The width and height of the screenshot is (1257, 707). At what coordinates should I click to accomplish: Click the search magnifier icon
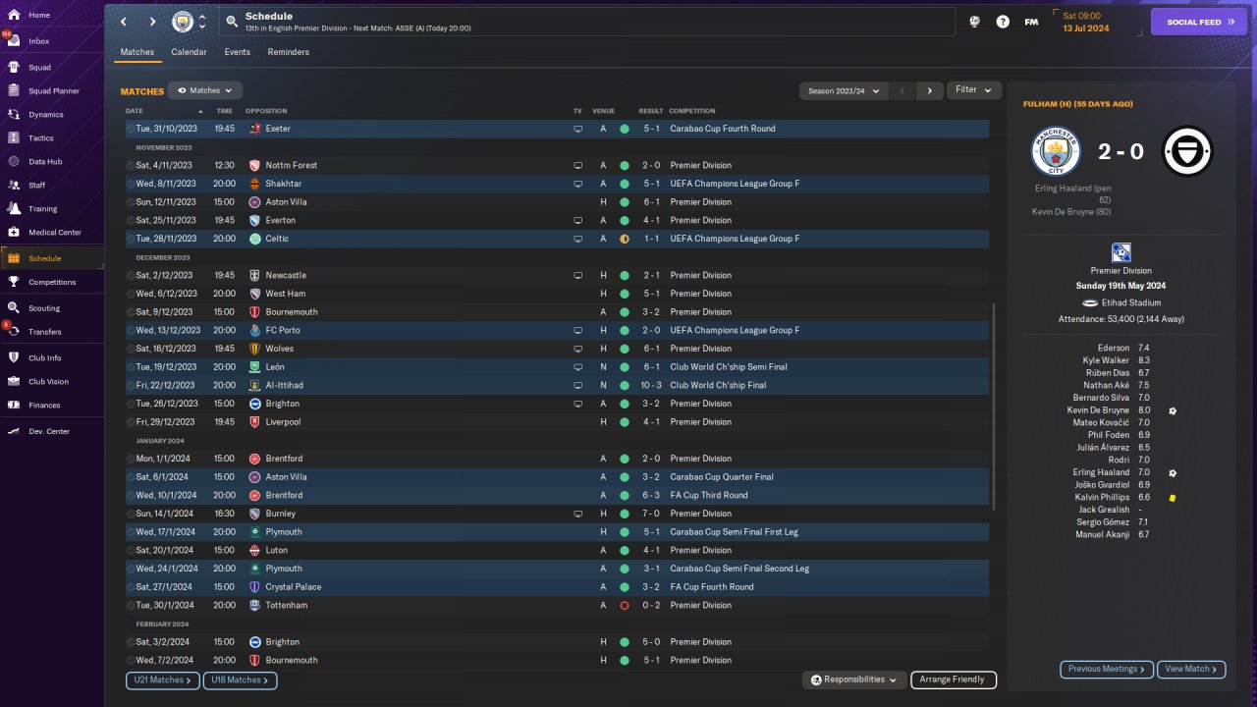click(231, 22)
